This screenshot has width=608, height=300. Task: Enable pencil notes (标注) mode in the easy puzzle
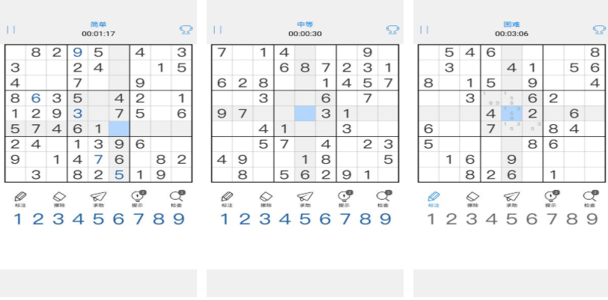coord(20,198)
